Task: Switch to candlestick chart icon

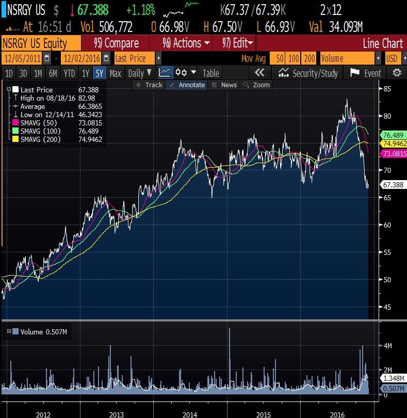Action: [x=181, y=73]
